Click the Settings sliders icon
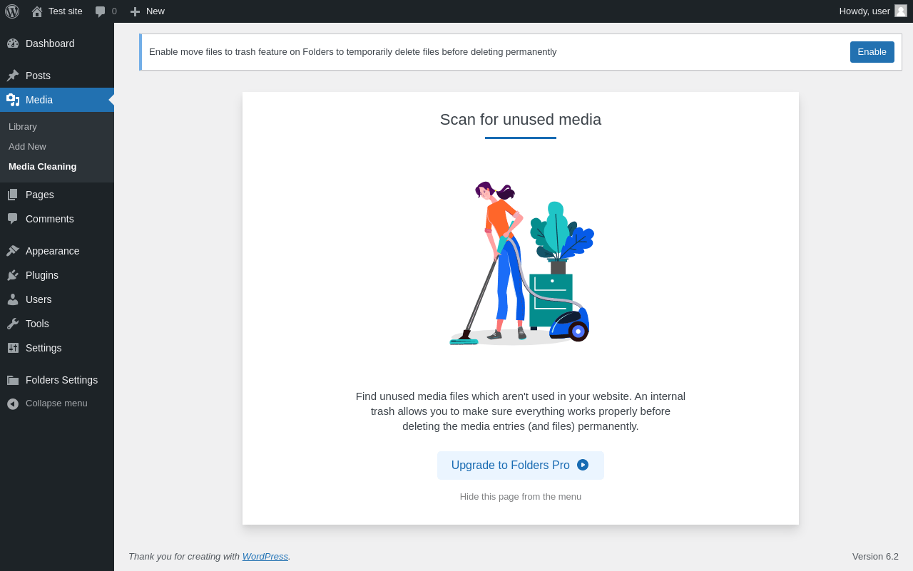The height and width of the screenshot is (571, 913). (13, 348)
